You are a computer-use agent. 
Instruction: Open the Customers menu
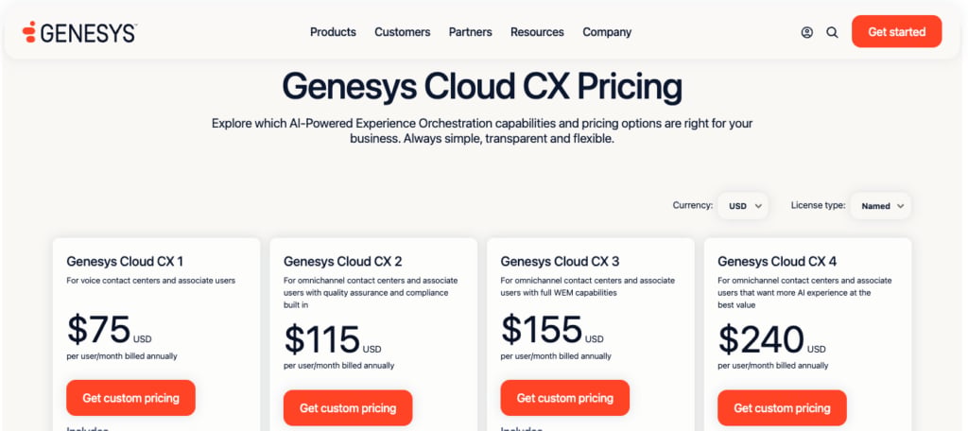click(x=403, y=32)
